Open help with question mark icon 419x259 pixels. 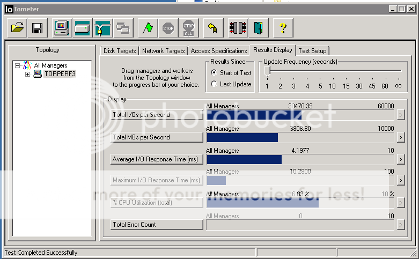click(283, 28)
